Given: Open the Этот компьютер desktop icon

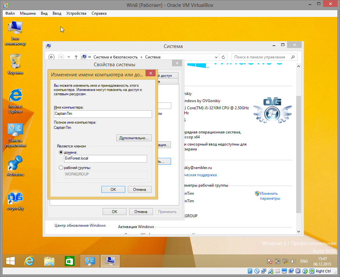Looking at the screenshot, I should (x=15, y=33).
